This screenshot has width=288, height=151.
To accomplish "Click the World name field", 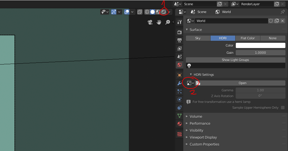I will click(231, 21).
